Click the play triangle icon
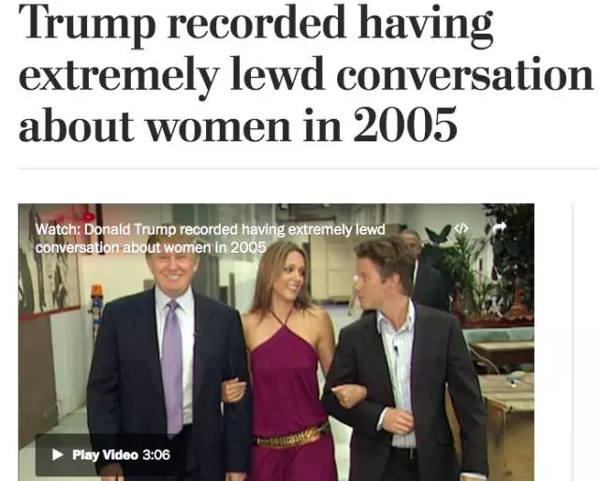The width and height of the screenshot is (599, 481). point(57,455)
